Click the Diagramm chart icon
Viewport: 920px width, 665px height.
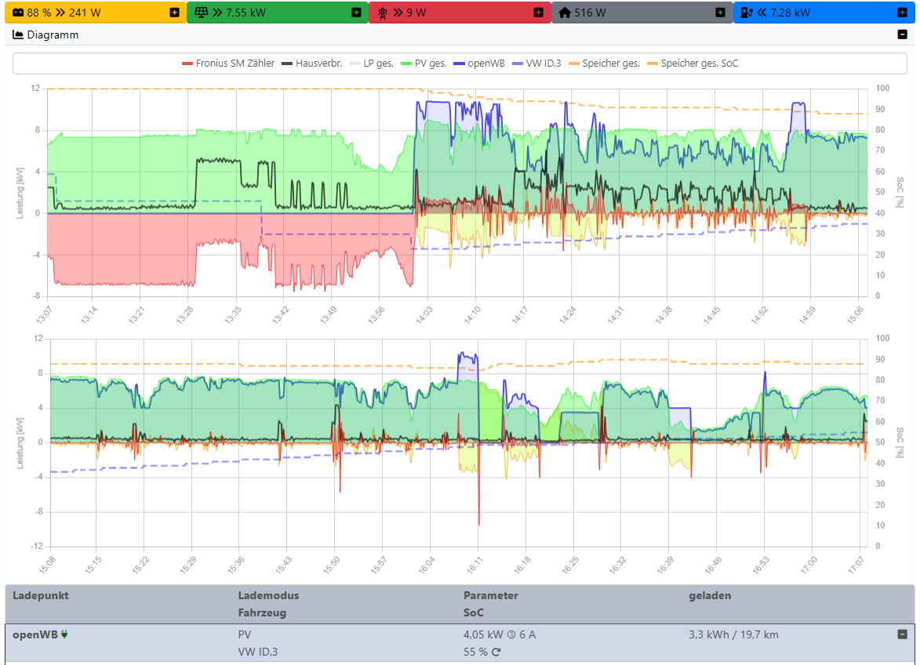point(16,35)
